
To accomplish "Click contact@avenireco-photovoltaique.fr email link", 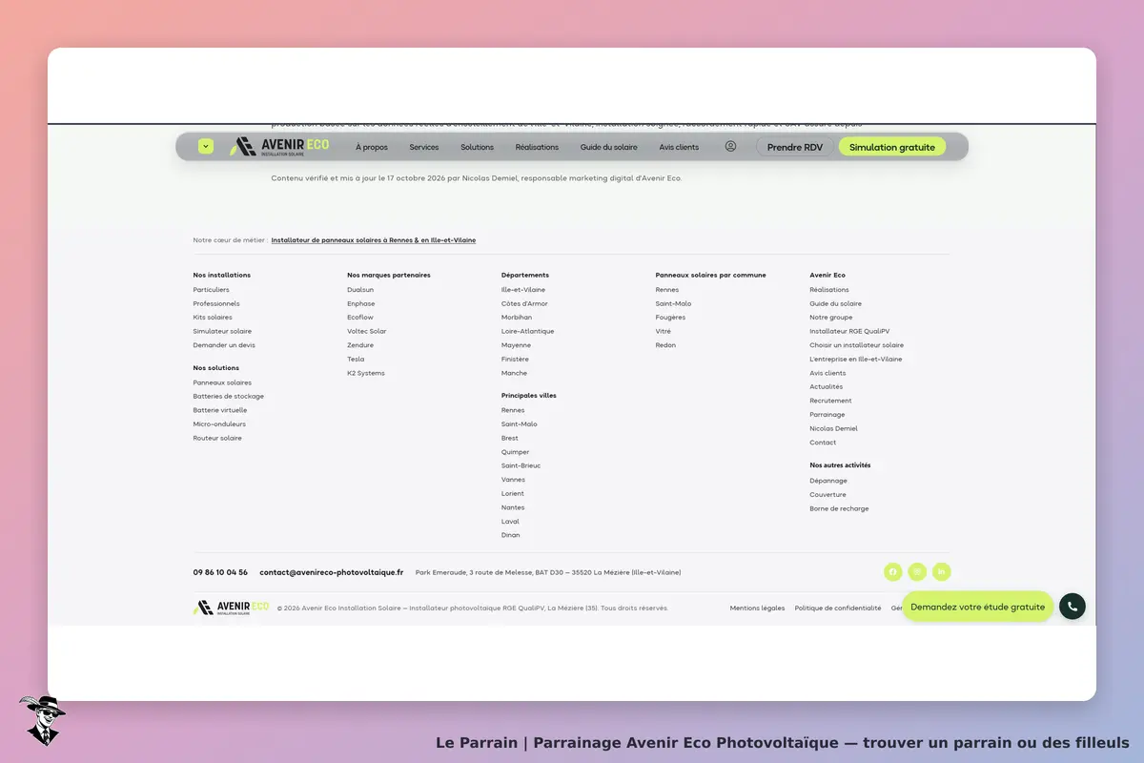I will (332, 572).
